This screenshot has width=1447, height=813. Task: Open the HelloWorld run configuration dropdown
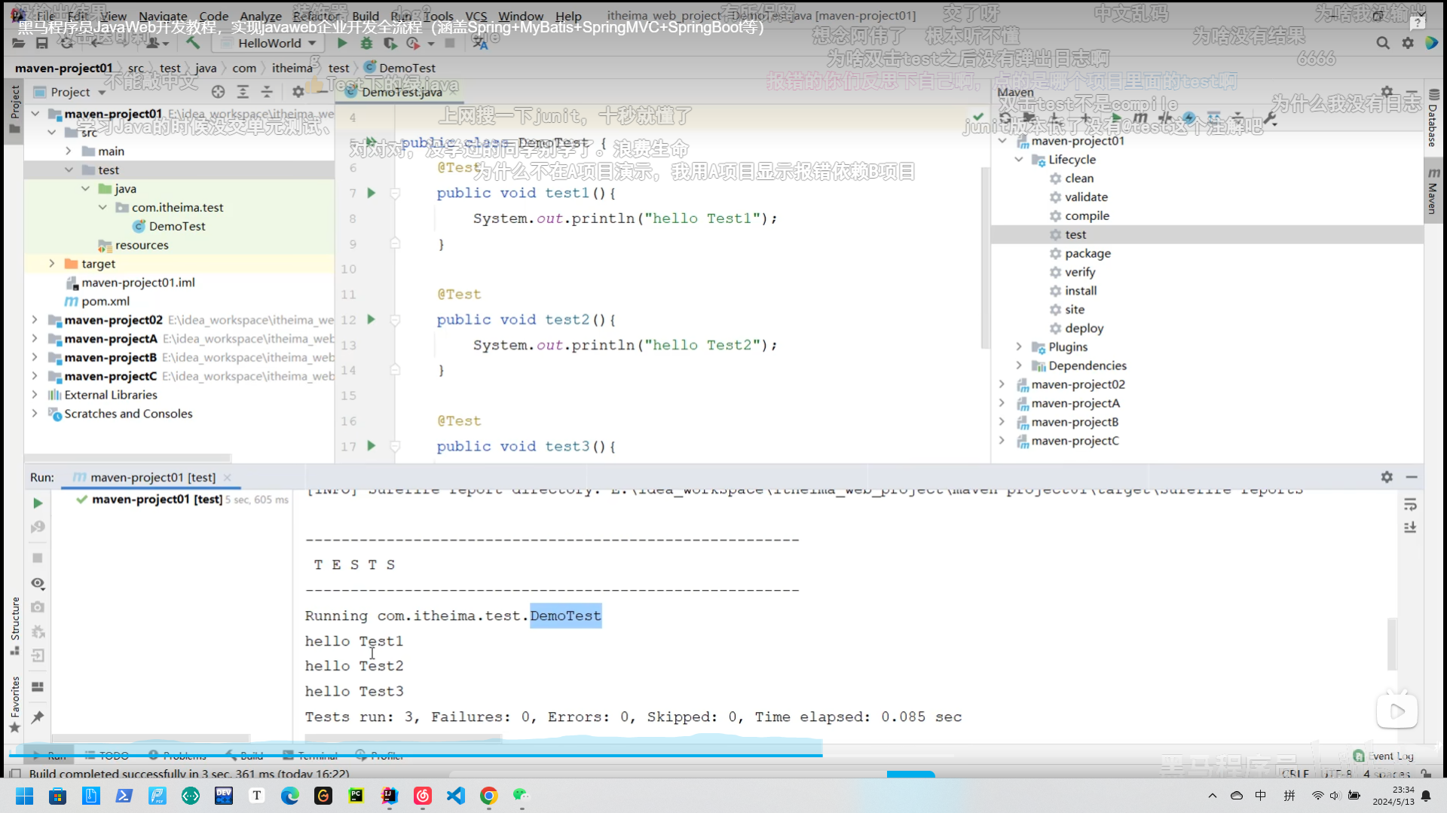[269, 43]
